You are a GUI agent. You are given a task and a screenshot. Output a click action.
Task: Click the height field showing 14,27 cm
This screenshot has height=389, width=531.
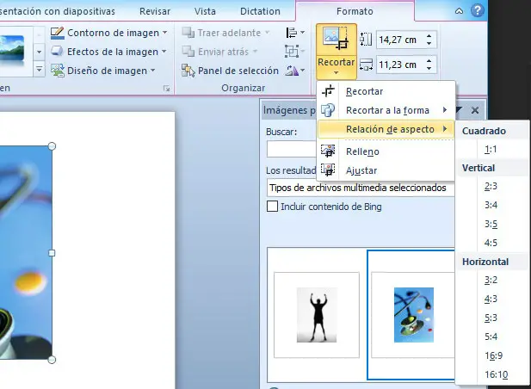tap(399, 40)
